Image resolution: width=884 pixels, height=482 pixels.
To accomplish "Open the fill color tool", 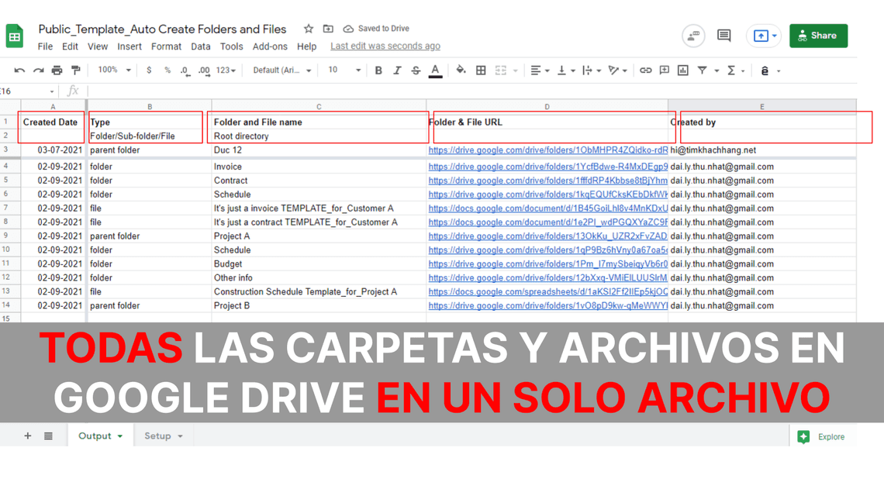I will click(461, 71).
